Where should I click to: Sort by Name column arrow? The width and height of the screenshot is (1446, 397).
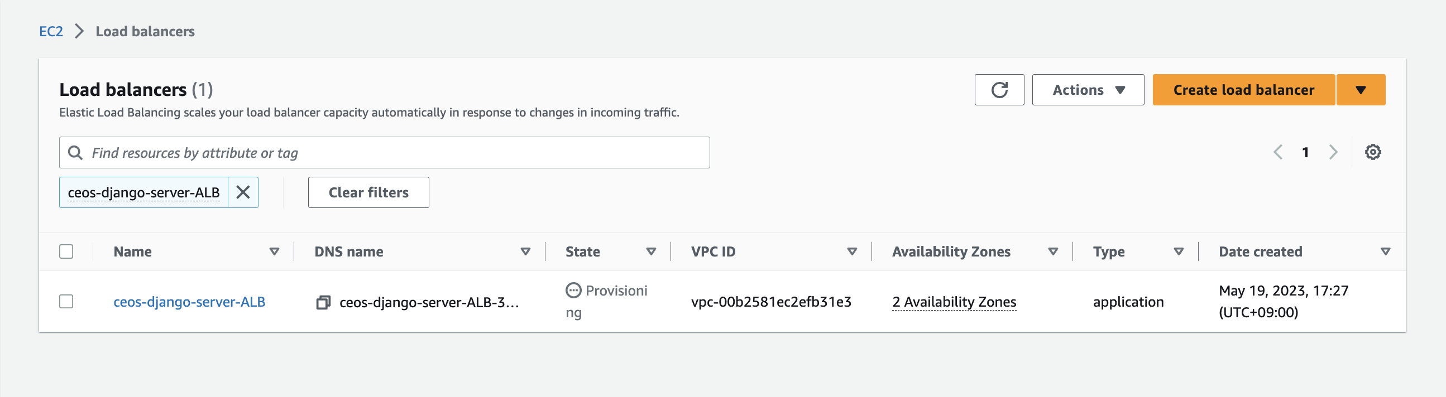[275, 252]
